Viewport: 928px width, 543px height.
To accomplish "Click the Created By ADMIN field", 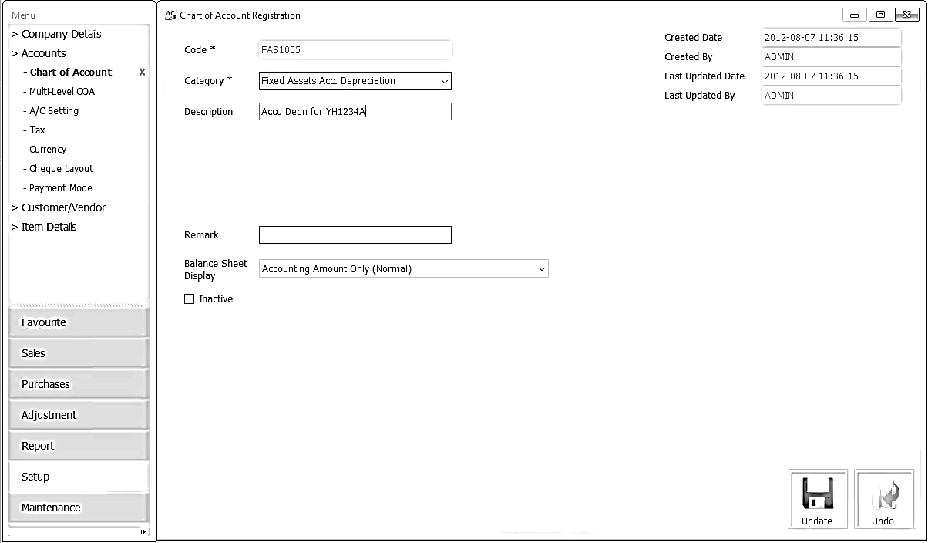I will [832, 57].
